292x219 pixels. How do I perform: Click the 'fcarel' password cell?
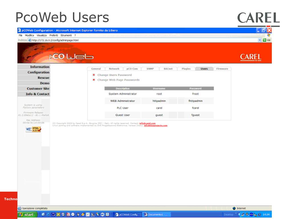196,108
